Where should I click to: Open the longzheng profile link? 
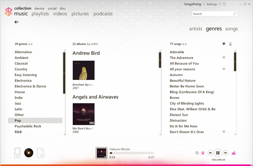(193, 4)
